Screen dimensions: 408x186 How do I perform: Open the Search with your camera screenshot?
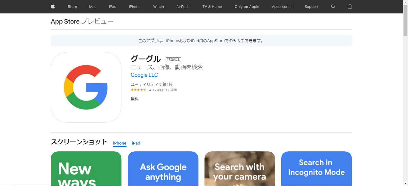(x=240, y=169)
